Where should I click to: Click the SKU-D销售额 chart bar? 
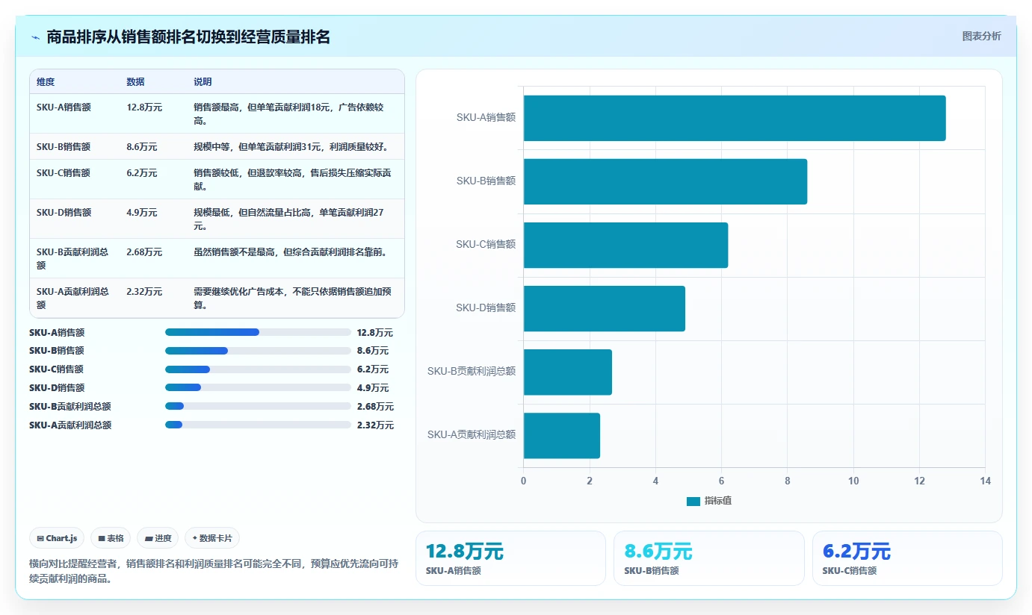coord(604,308)
